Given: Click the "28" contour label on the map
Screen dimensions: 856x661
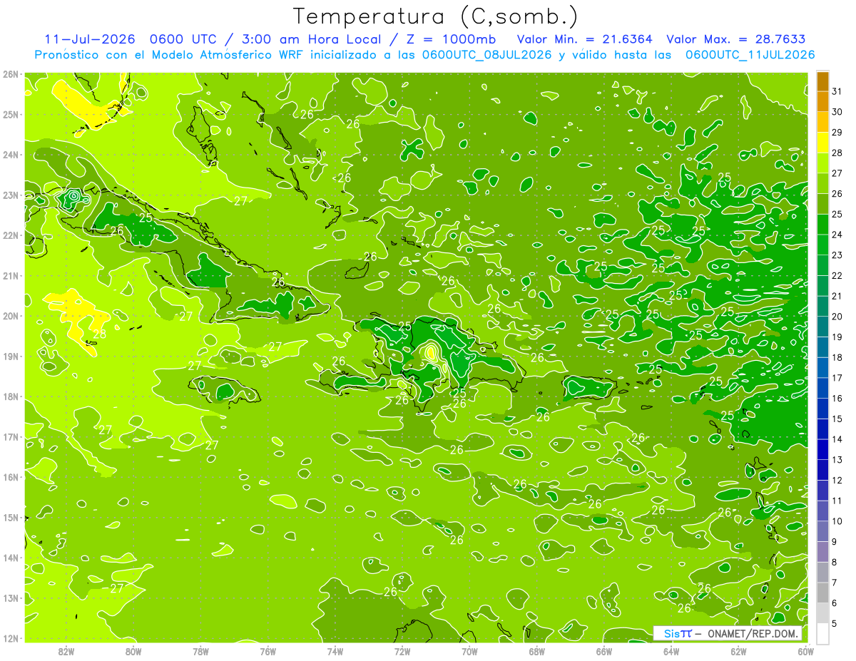Looking at the screenshot, I should [100, 333].
